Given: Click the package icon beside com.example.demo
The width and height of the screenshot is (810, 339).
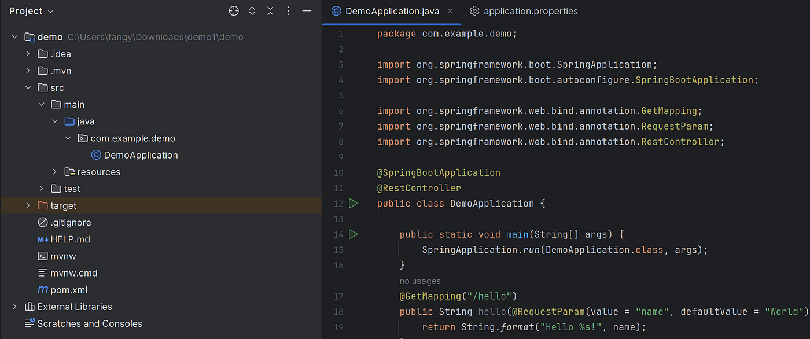Looking at the screenshot, I should point(83,138).
